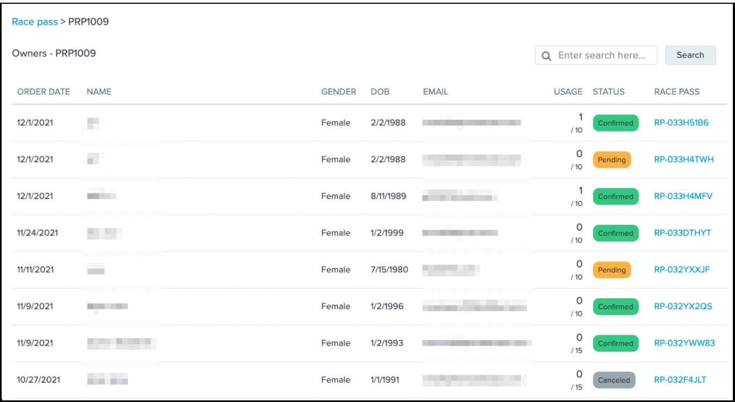Open race pass RP-033H4TWH
Screen dimensions: 735x402
coord(683,160)
